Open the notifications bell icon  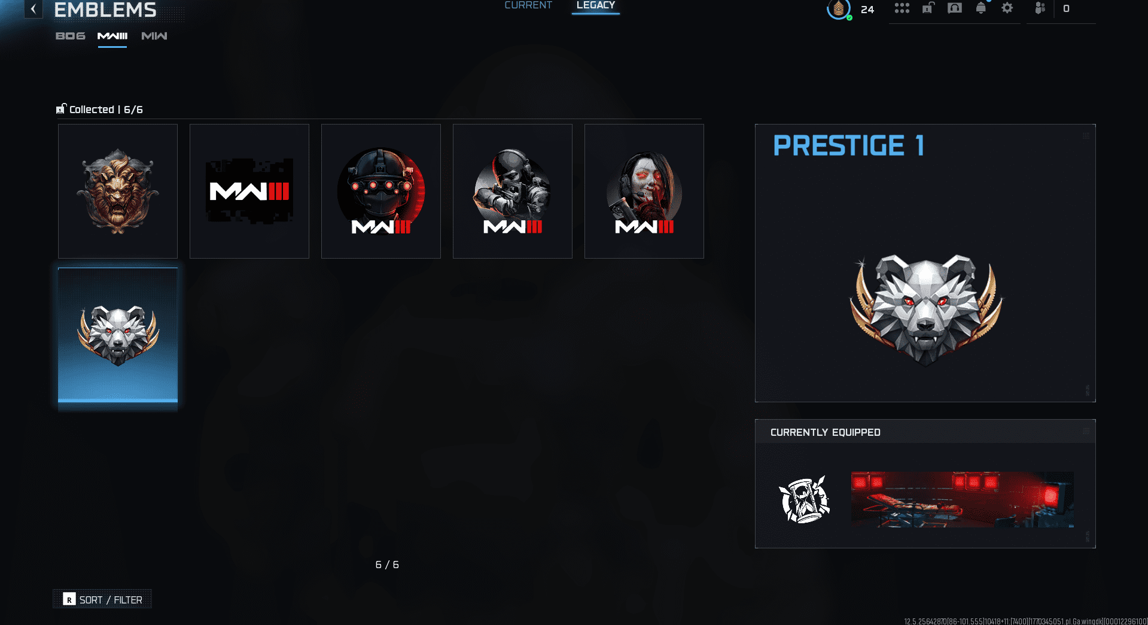pos(981,8)
